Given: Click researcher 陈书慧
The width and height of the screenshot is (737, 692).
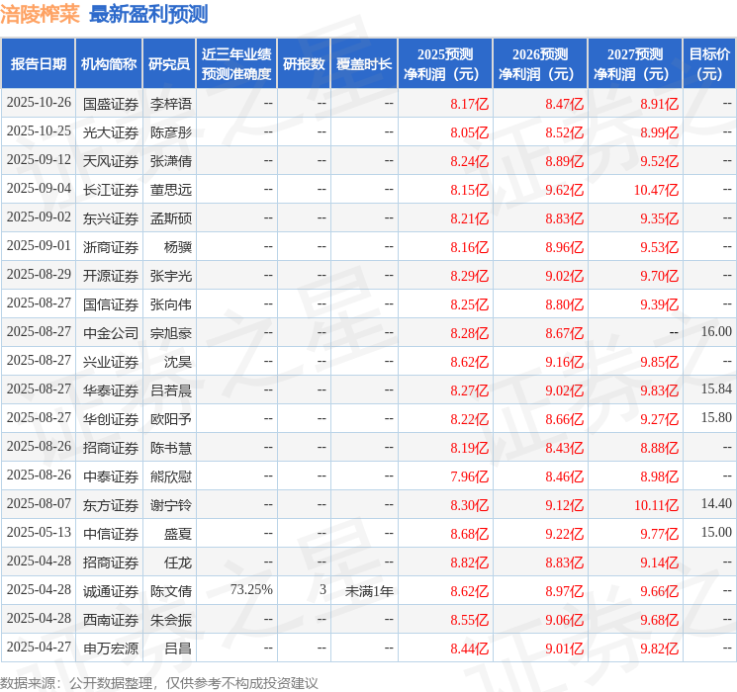Looking at the screenshot, I should point(171,448).
